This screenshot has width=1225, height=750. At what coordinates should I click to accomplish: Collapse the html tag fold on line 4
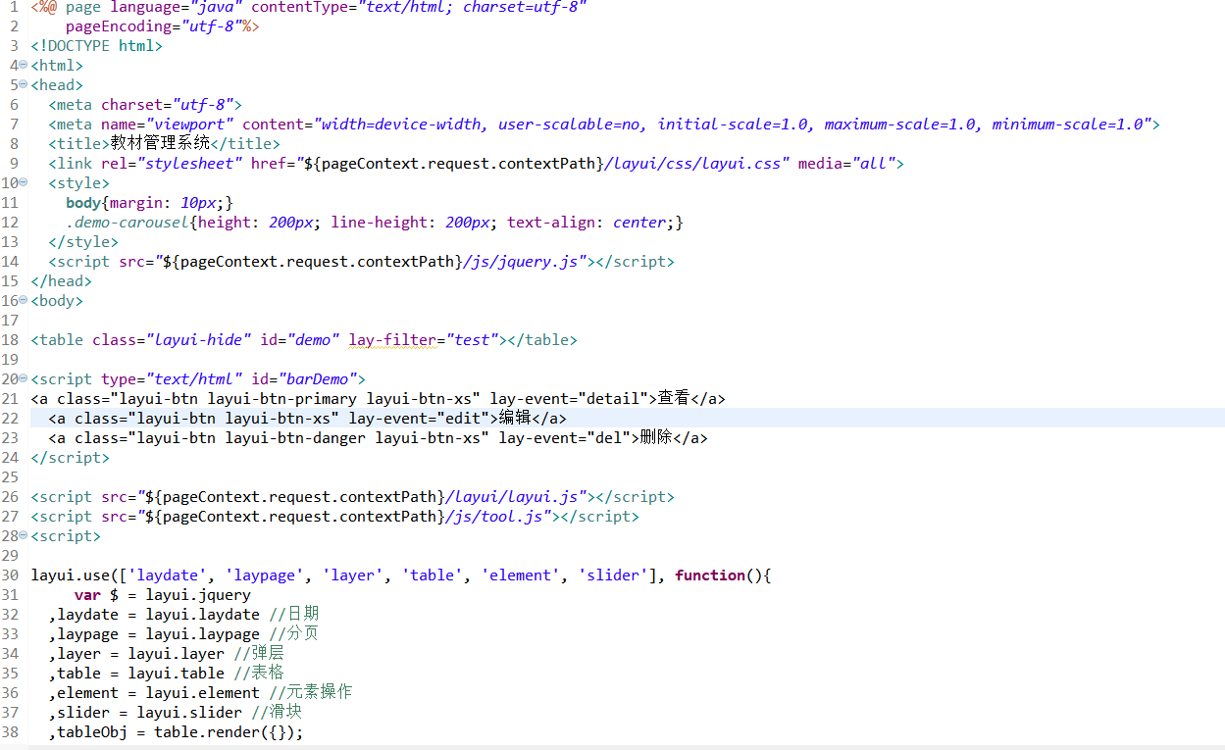pyautogui.click(x=23, y=65)
